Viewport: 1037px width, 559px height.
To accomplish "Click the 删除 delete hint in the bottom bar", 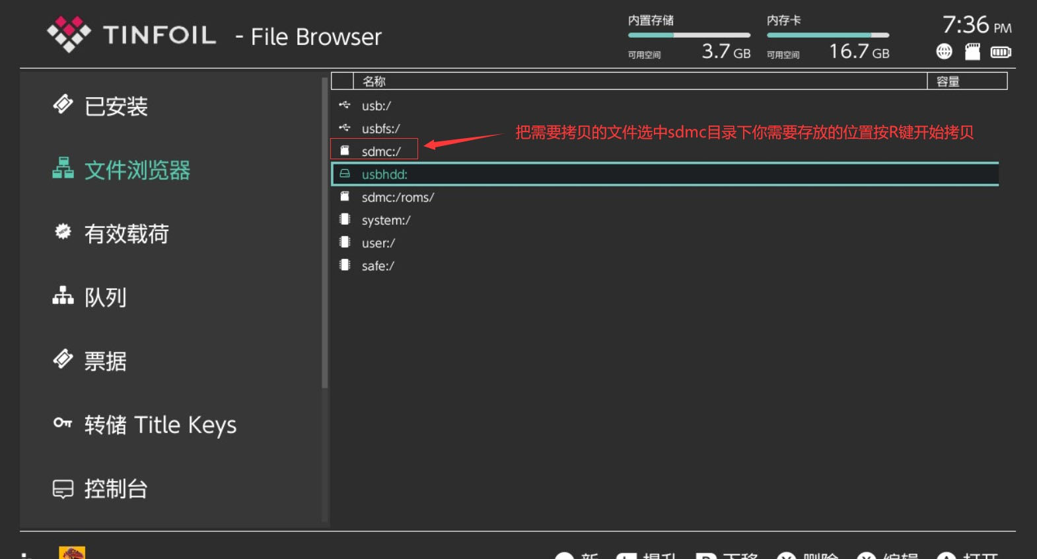I will 807,555.
